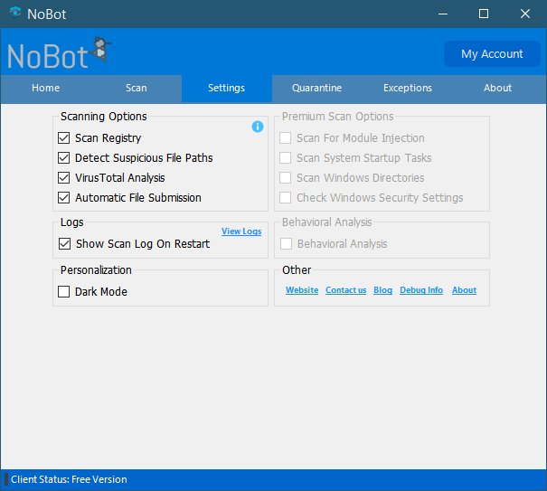Open the Quarantine tab
The width and height of the screenshot is (547, 491).
317,88
